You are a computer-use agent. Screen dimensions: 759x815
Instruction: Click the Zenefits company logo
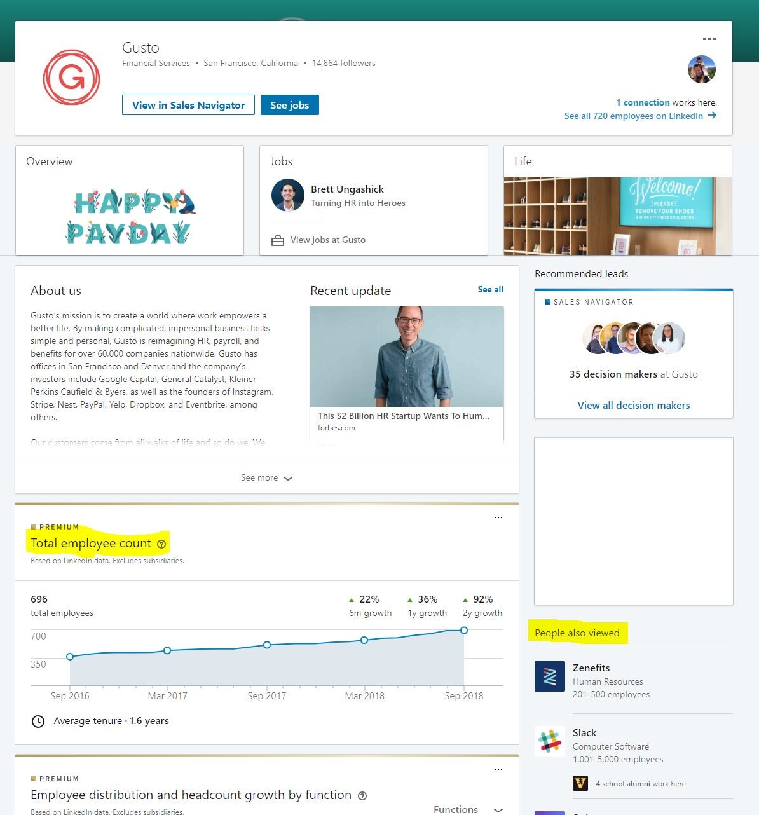pyautogui.click(x=550, y=676)
